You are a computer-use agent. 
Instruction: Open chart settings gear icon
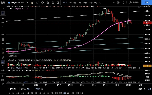[x=42, y=3]
